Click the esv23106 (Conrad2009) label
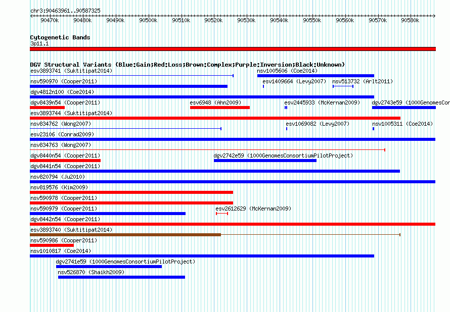Image resolution: width=450 pixels, height=312 pixels. point(62,134)
